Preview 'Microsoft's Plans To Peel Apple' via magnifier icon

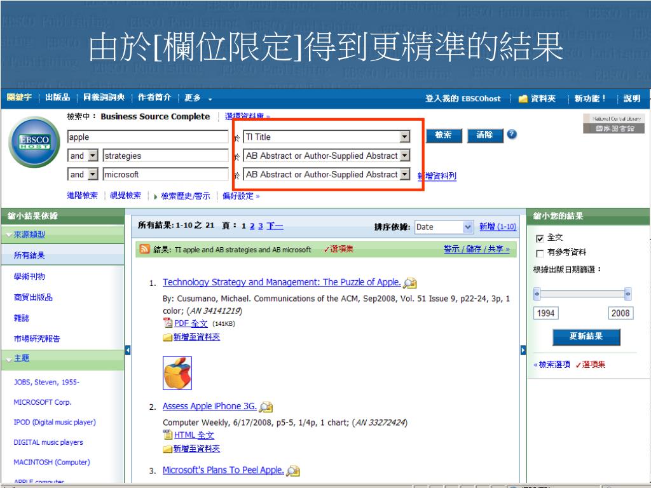(x=293, y=471)
